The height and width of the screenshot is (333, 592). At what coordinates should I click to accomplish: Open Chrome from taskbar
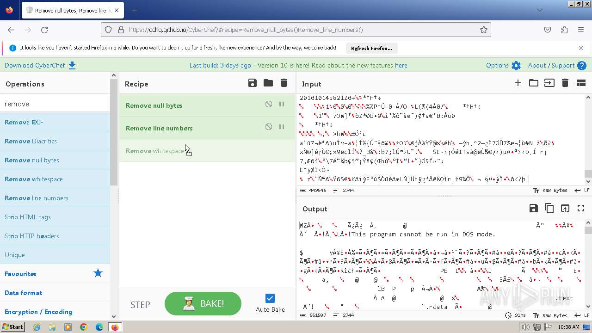tap(83, 327)
